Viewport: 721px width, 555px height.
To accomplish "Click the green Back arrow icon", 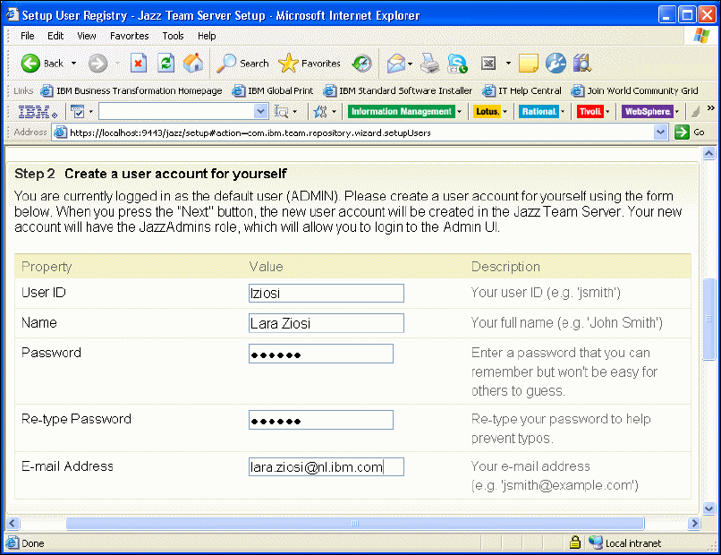I will point(30,64).
